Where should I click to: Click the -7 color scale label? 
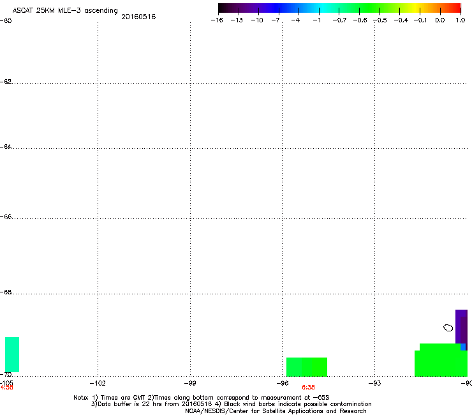point(276,20)
